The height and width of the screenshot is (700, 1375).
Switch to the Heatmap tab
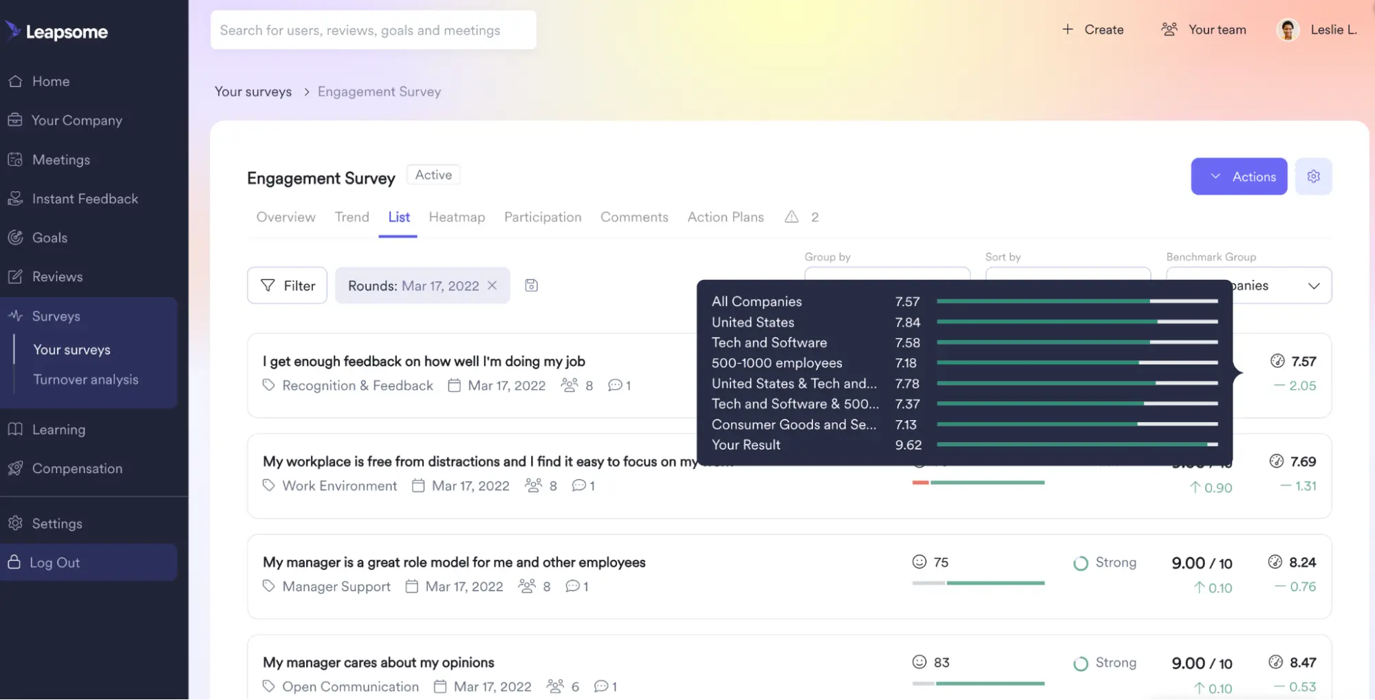[457, 217]
